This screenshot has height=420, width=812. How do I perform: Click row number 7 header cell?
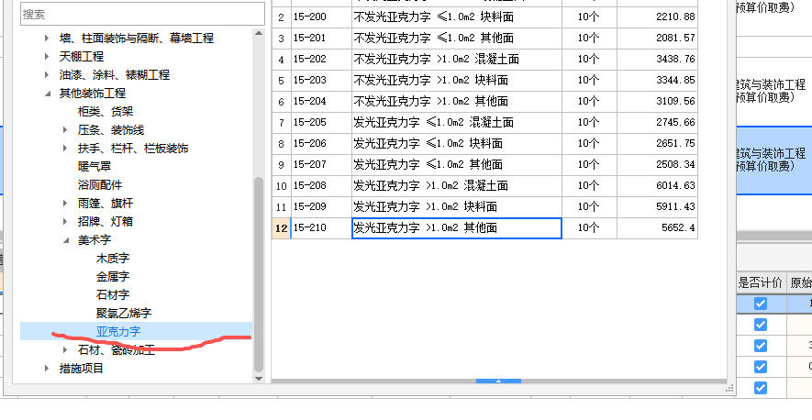click(281, 122)
